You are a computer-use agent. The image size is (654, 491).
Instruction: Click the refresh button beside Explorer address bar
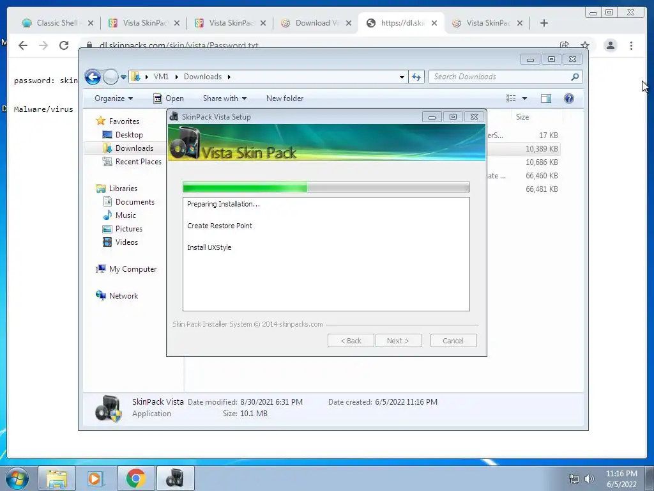(416, 77)
